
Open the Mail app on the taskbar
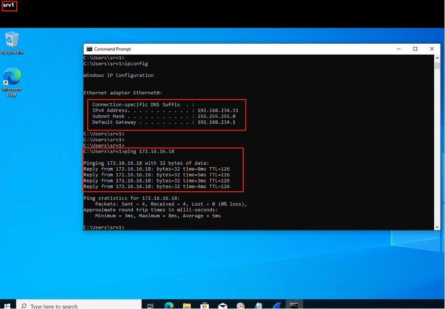[222, 306]
